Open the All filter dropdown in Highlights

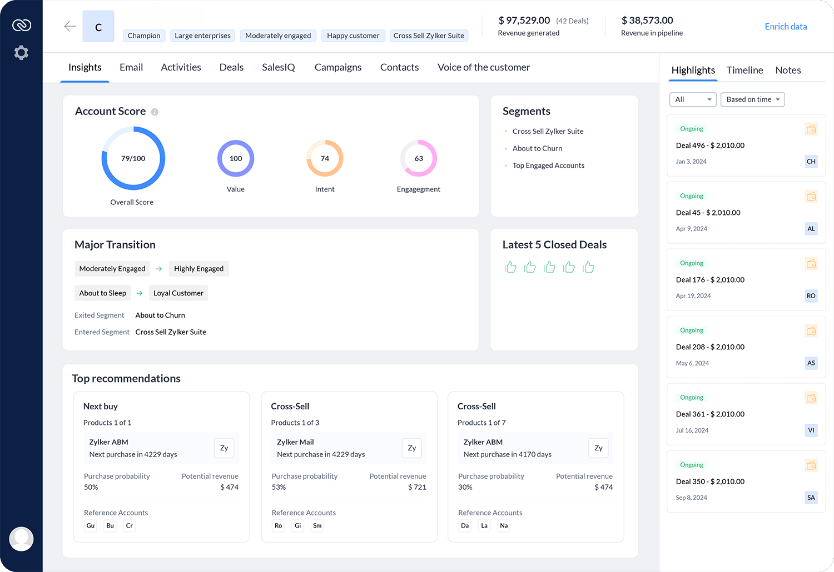click(x=692, y=99)
